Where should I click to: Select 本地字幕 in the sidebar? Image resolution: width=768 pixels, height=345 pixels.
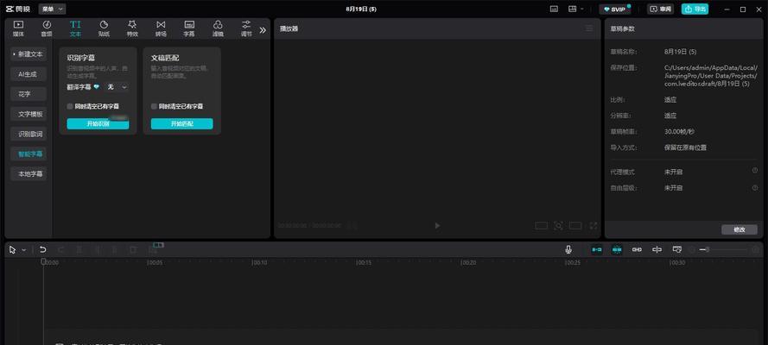point(29,173)
